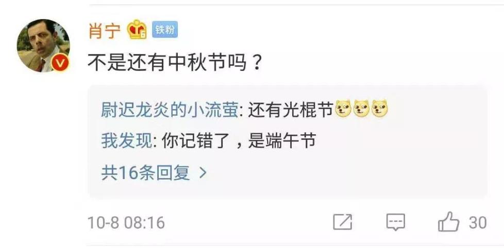Like the comment with thumbs-up icon
The width and height of the screenshot is (504, 248).
point(449,221)
